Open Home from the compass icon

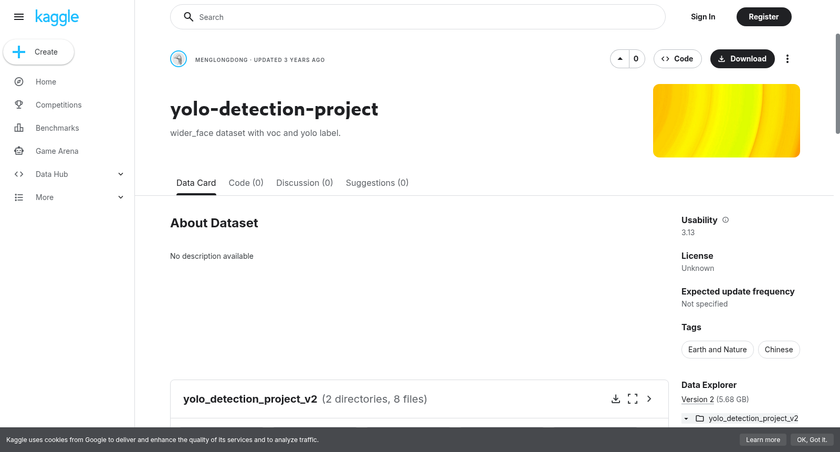click(19, 82)
